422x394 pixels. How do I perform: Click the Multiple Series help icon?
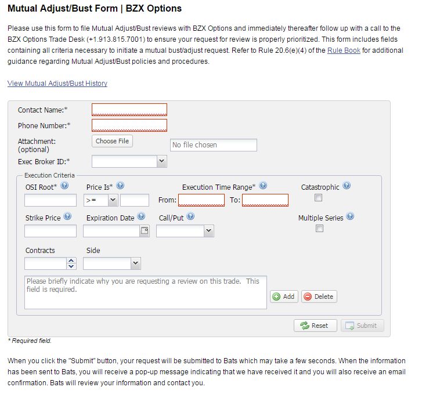click(350, 216)
